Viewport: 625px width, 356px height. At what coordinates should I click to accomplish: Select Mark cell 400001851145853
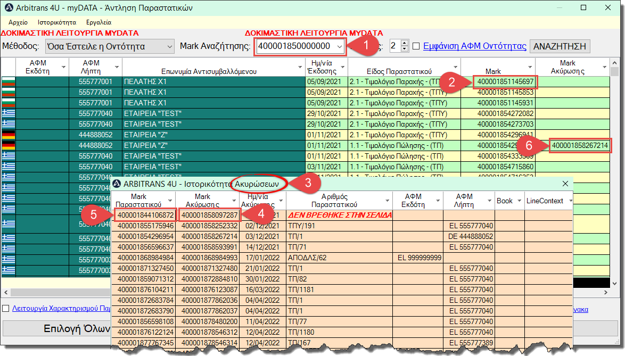[498, 93]
